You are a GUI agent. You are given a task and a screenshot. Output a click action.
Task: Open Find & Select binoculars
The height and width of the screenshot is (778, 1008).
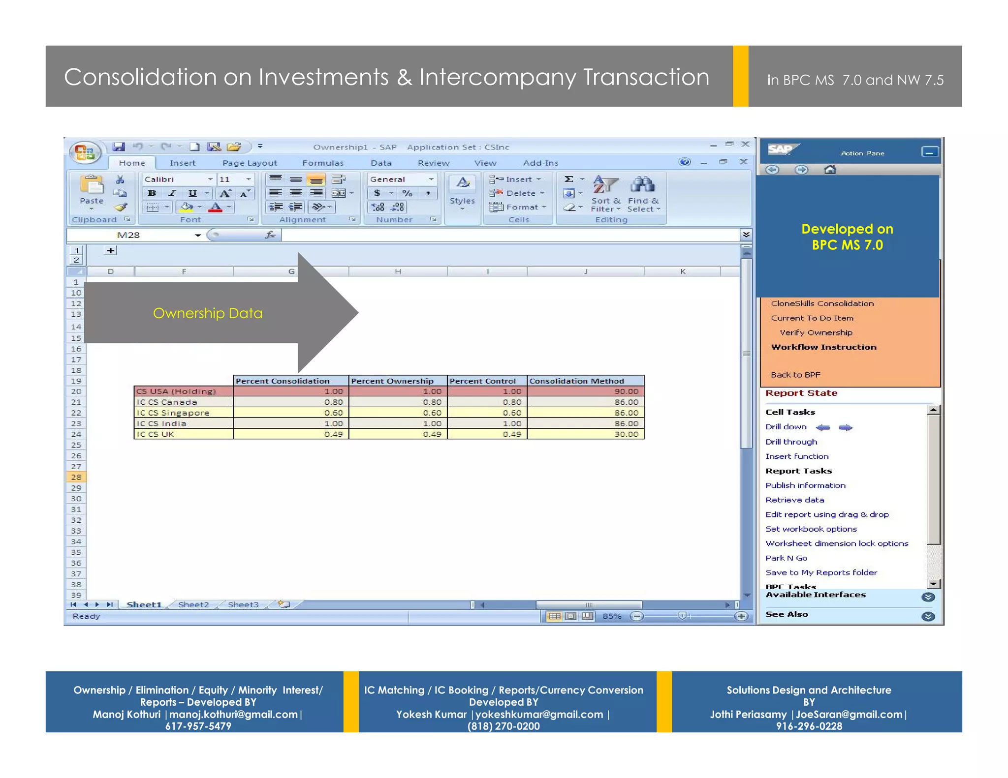(x=643, y=194)
